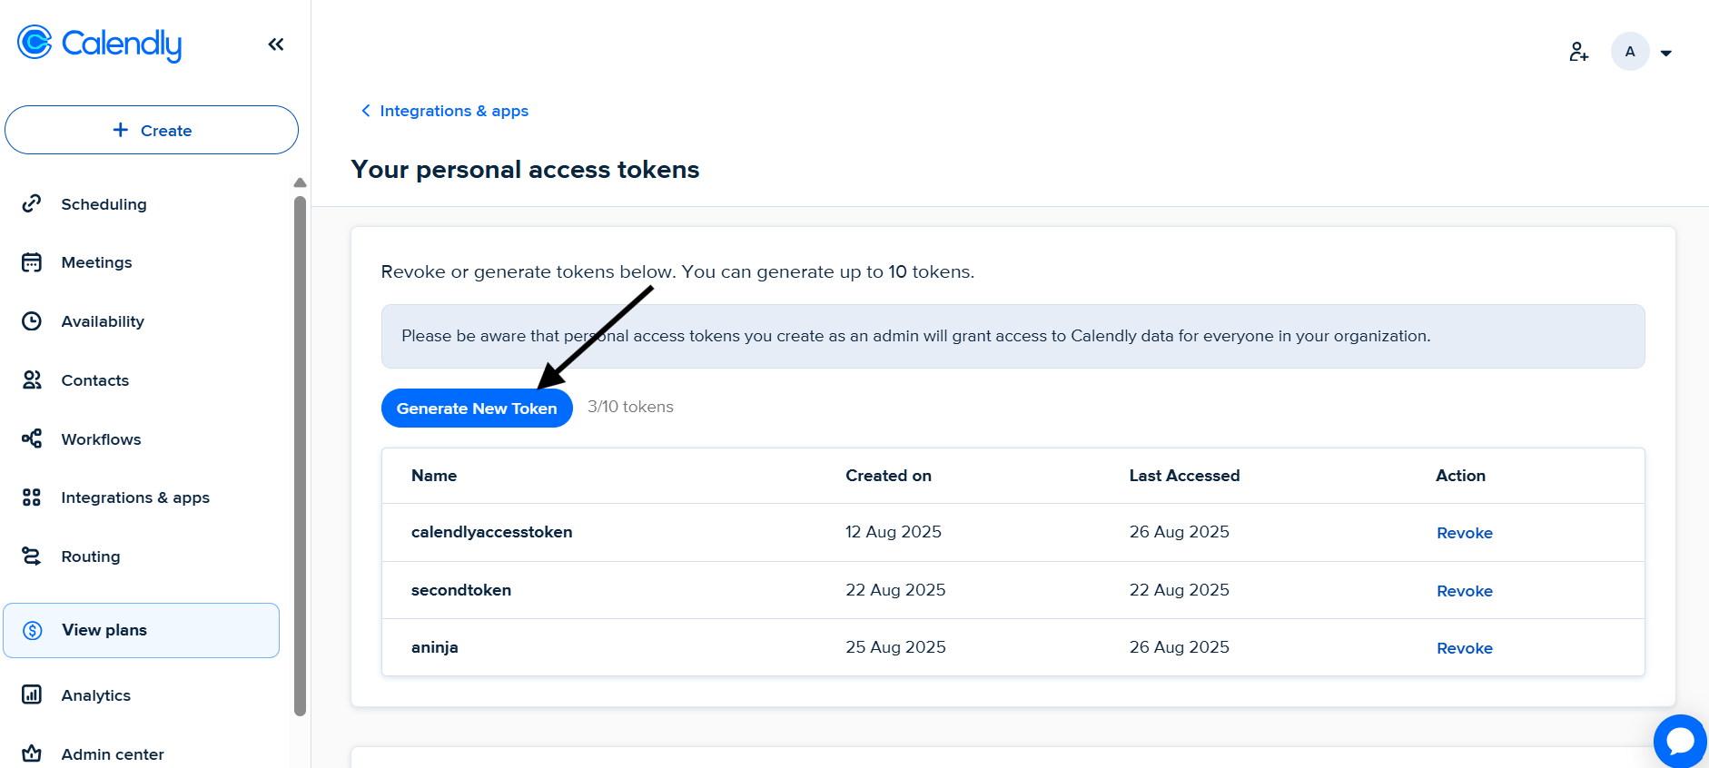
Task: Click the Availability clock icon
Action: [32, 321]
